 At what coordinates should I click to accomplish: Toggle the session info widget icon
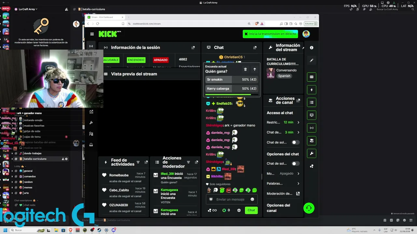tap(311, 128)
